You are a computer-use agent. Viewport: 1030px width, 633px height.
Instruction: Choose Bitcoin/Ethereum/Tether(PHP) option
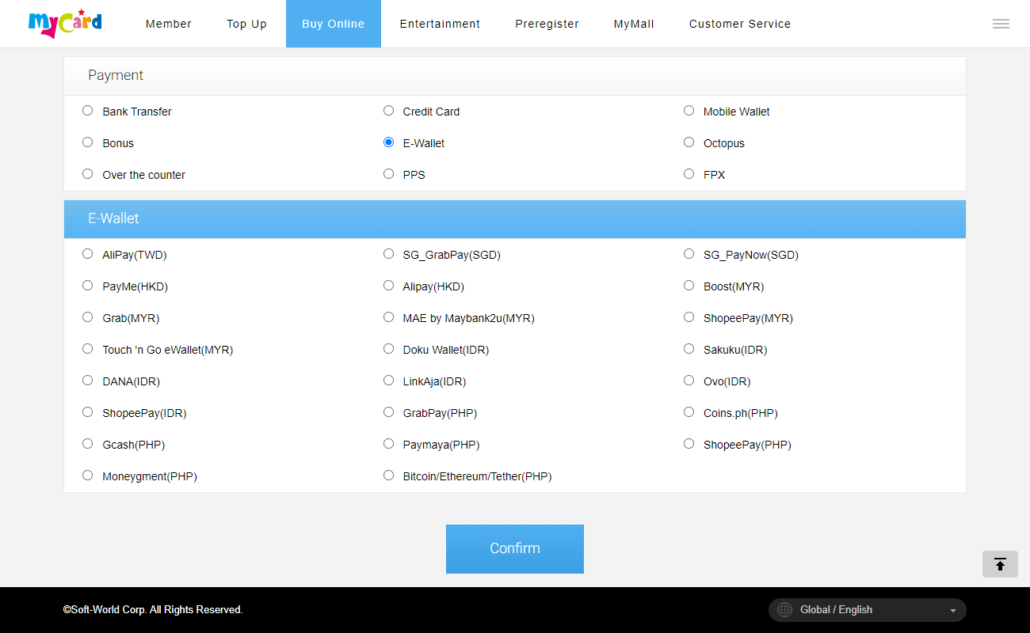coord(388,476)
